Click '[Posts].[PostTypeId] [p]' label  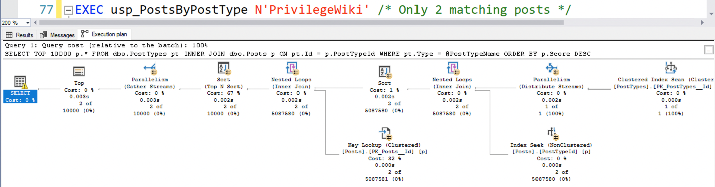(x=552, y=152)
